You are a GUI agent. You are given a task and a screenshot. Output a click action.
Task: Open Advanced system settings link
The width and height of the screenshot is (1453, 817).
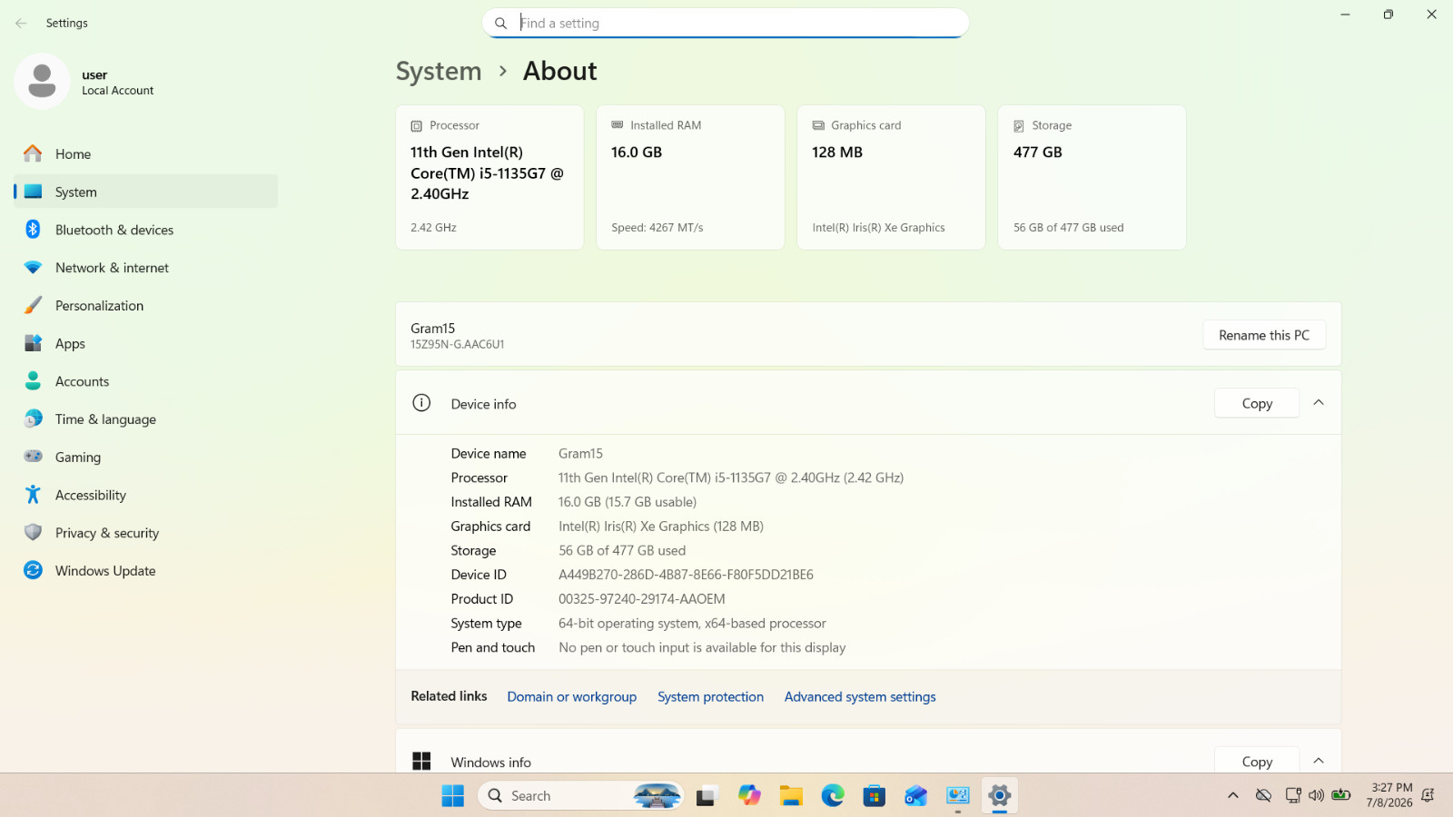860,697
